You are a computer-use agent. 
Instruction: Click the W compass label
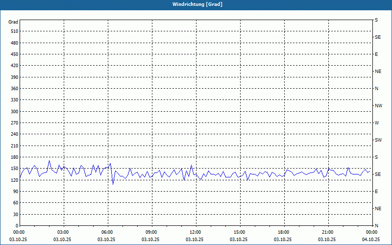click(x=377, y=123)
